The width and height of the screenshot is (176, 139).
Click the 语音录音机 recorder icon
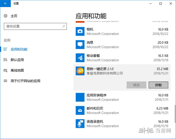(80, 124)
